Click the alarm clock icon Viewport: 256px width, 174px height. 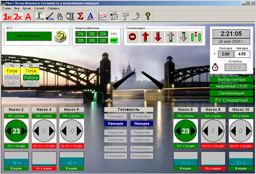tap(216, 67)
